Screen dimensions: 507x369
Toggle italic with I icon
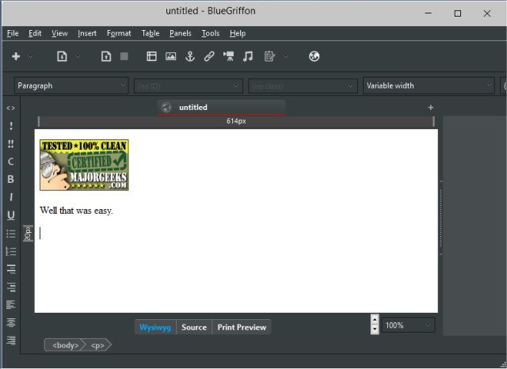[11, 197]
